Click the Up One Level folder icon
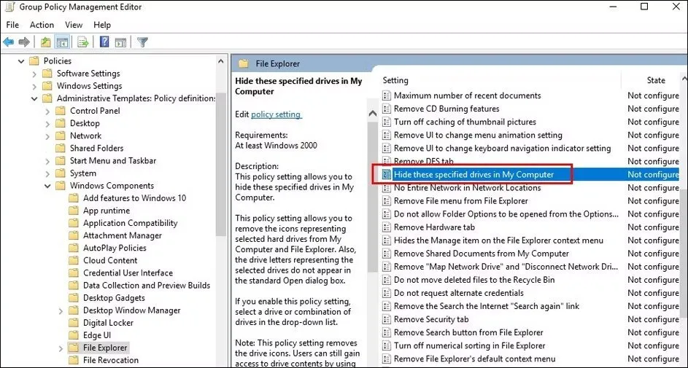The width and height of the screenshot is (688, 368). click(46, 42)
